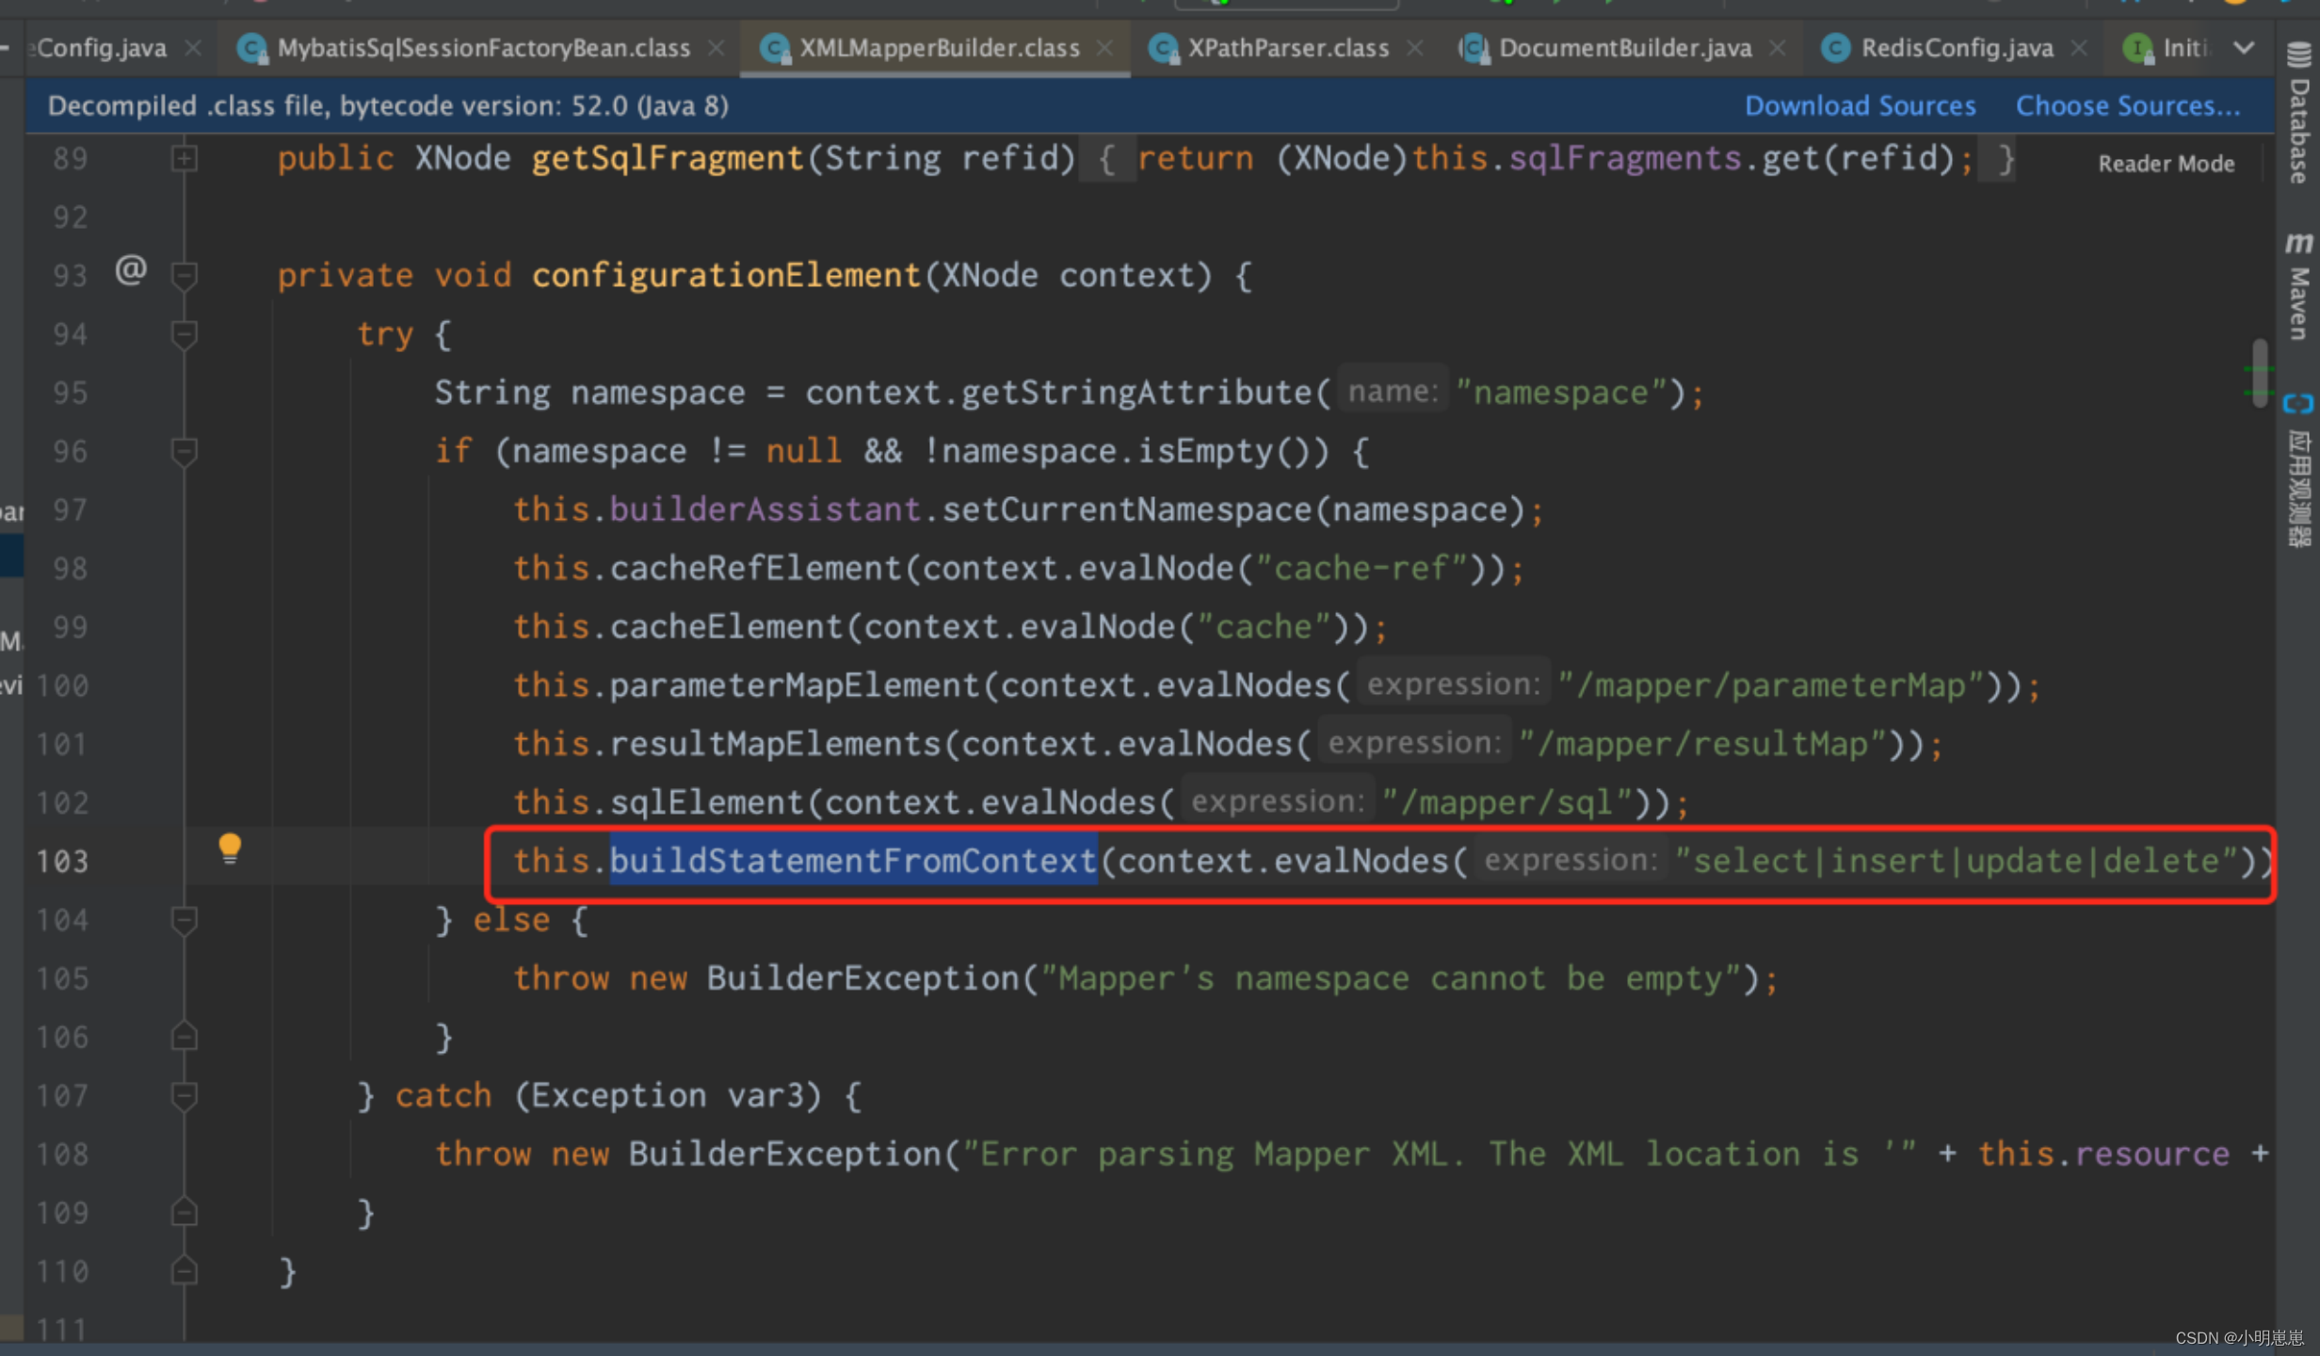The height and width of the screenshot is (1356, 2320).
Task: Click the configurationElement method name
Action: click(726, 275)
